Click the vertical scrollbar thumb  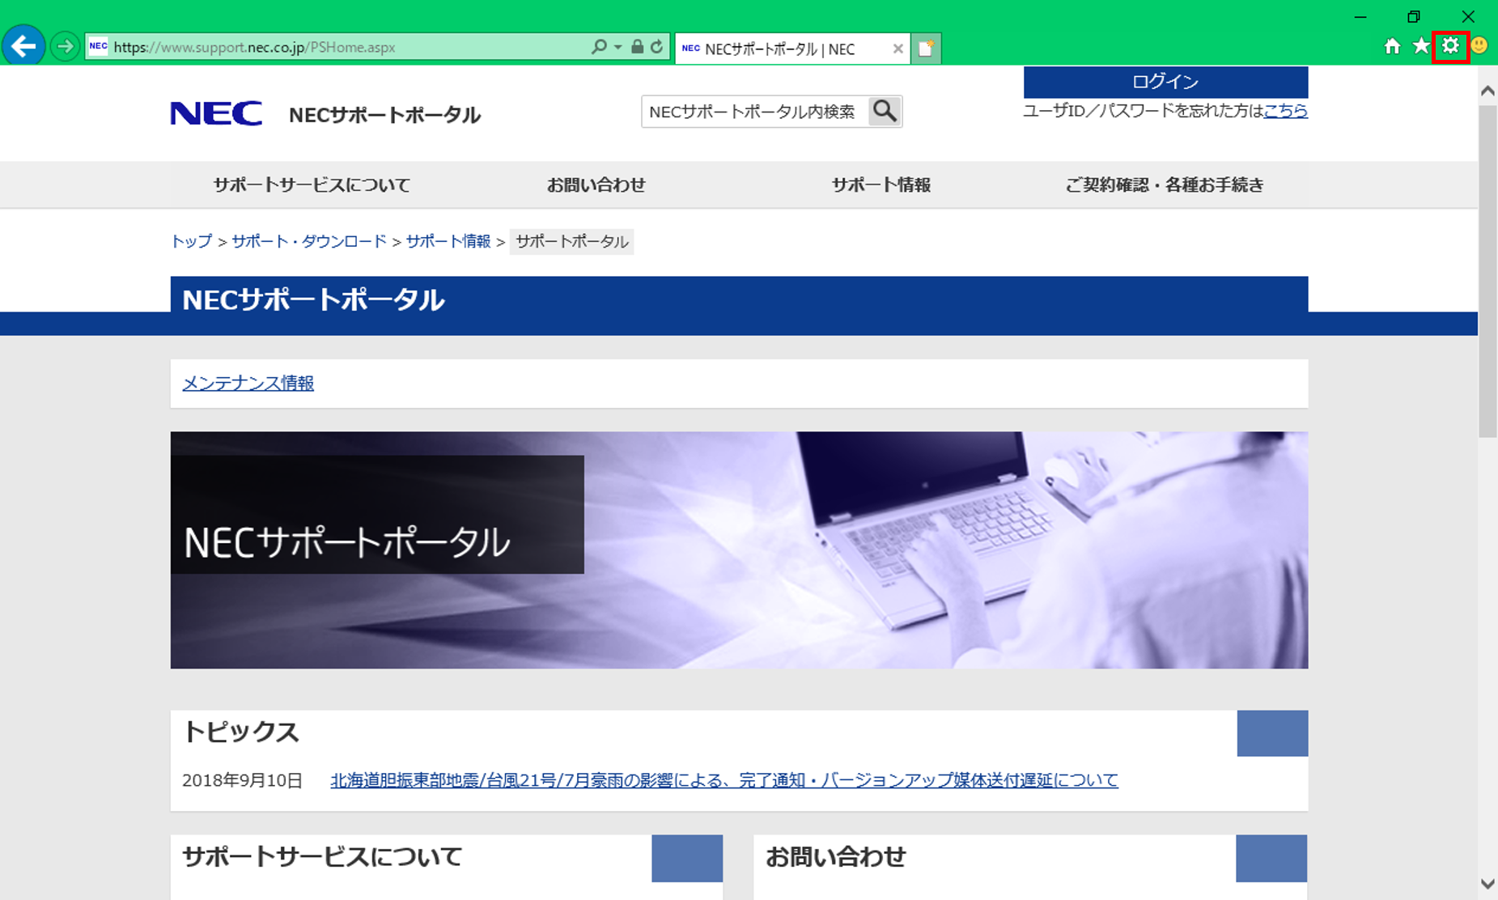(1487, 271)
